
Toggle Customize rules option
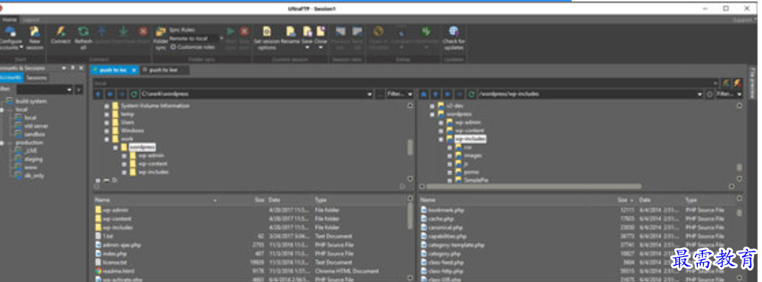(x=193, y=47)
